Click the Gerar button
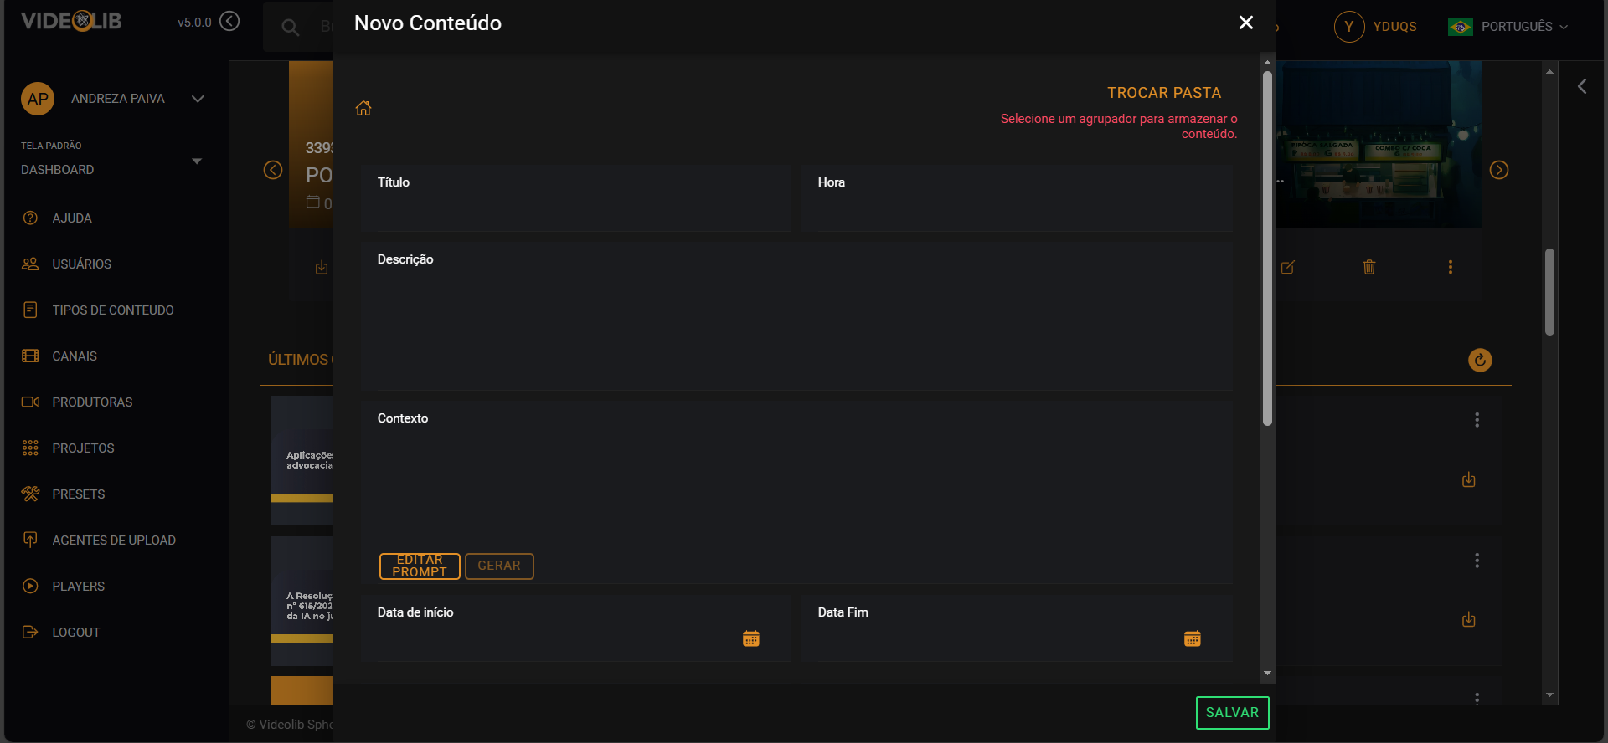Viewport: 1608px width, 743px height. 499,566
